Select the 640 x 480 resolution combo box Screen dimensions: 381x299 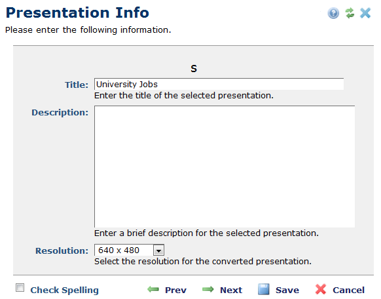(x=129, y=250)
